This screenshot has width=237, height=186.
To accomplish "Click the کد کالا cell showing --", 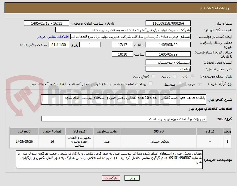I will (210, 142).
